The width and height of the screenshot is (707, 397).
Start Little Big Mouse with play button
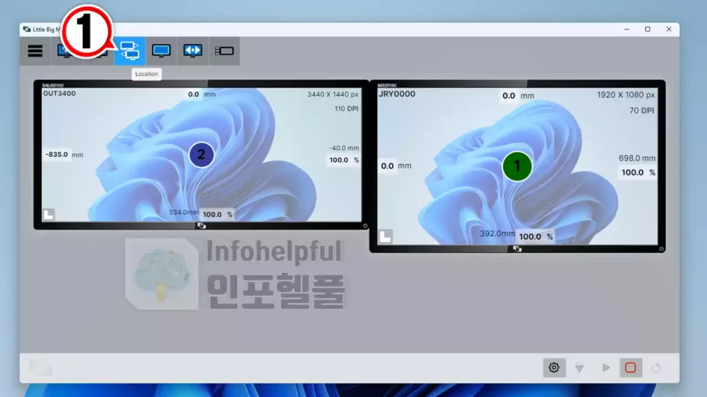click(606, 368)
